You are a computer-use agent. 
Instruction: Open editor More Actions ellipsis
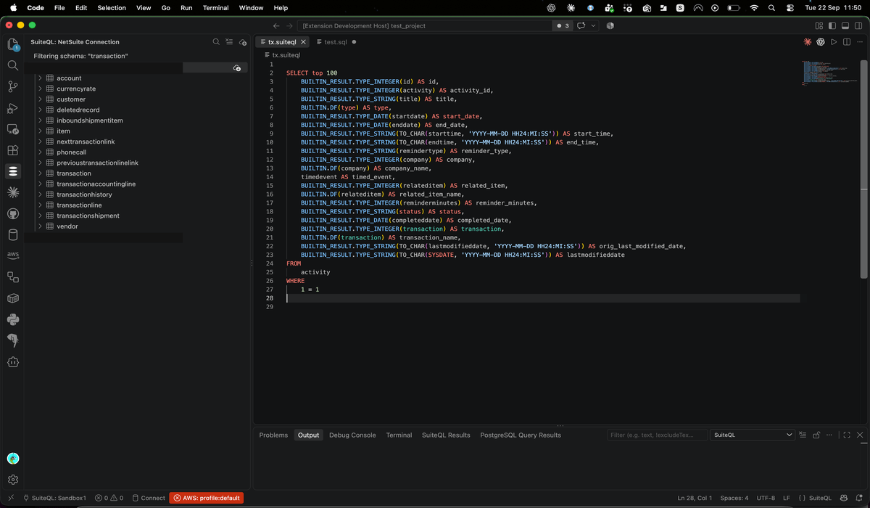860,42
